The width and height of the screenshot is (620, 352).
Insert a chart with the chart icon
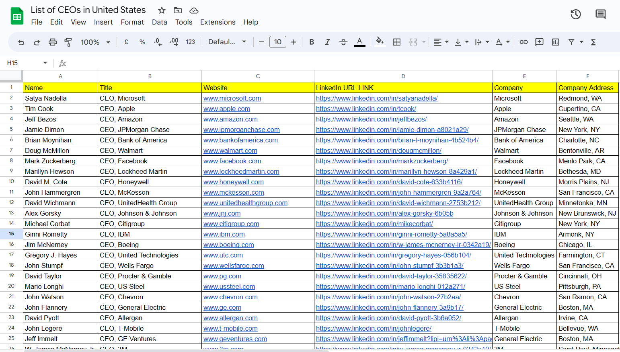[556, 42]
